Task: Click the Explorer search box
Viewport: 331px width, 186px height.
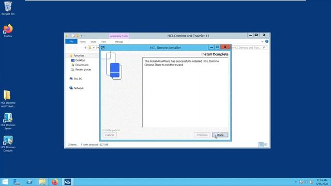Action: click(249, 48)
